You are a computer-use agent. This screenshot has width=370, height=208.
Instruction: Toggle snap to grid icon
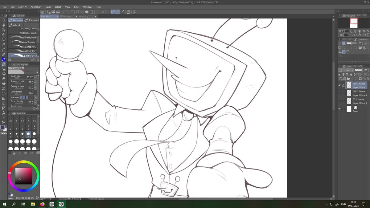(123, 12)
